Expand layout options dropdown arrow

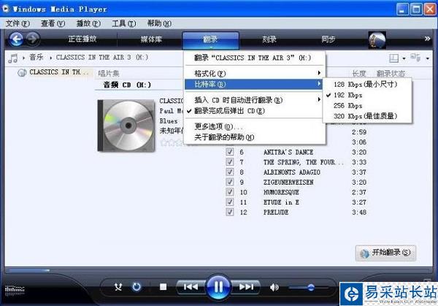coord(404,58)
